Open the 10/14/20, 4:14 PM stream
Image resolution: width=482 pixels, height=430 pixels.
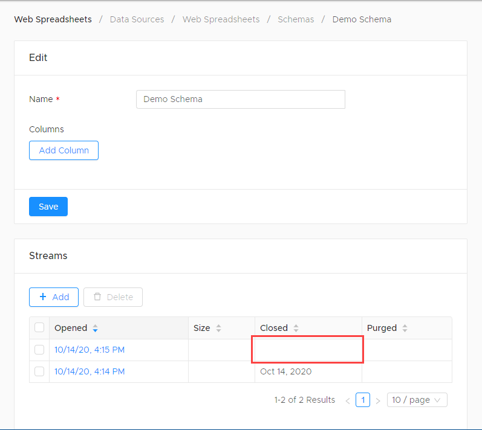point(90,371)
